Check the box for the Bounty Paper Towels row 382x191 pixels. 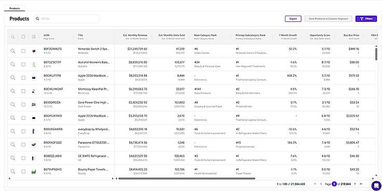23,171
